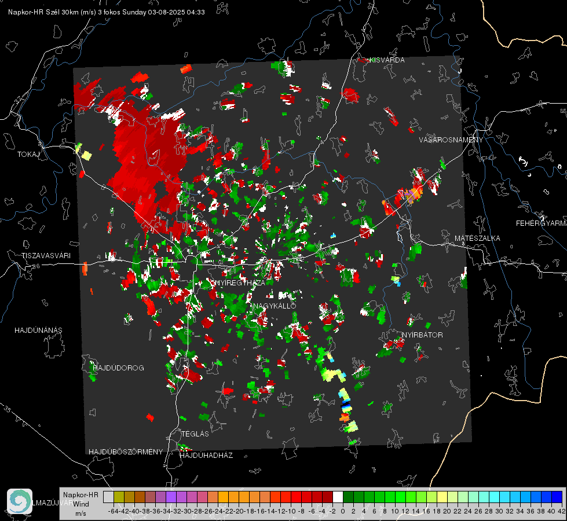This screenshot has width=567, height=521.
Task: Select the HAJDÚHADHÁZ label
Action: click(x=206, y=456)
